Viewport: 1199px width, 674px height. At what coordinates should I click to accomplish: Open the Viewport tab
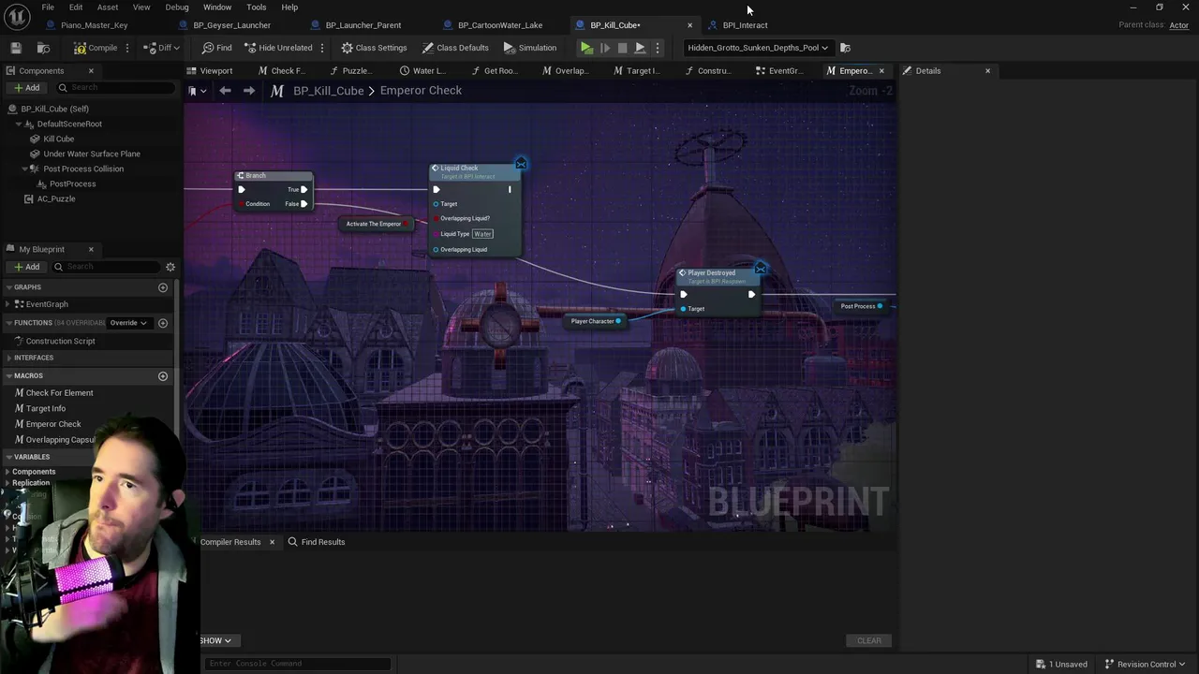point(210,71)
